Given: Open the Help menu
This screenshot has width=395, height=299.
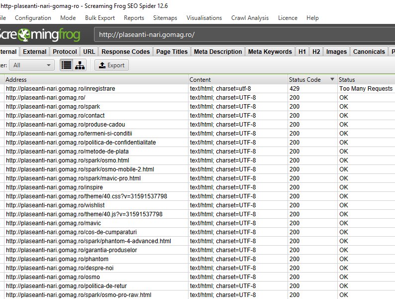Looking at the screenshot, I should pos(312,18).
